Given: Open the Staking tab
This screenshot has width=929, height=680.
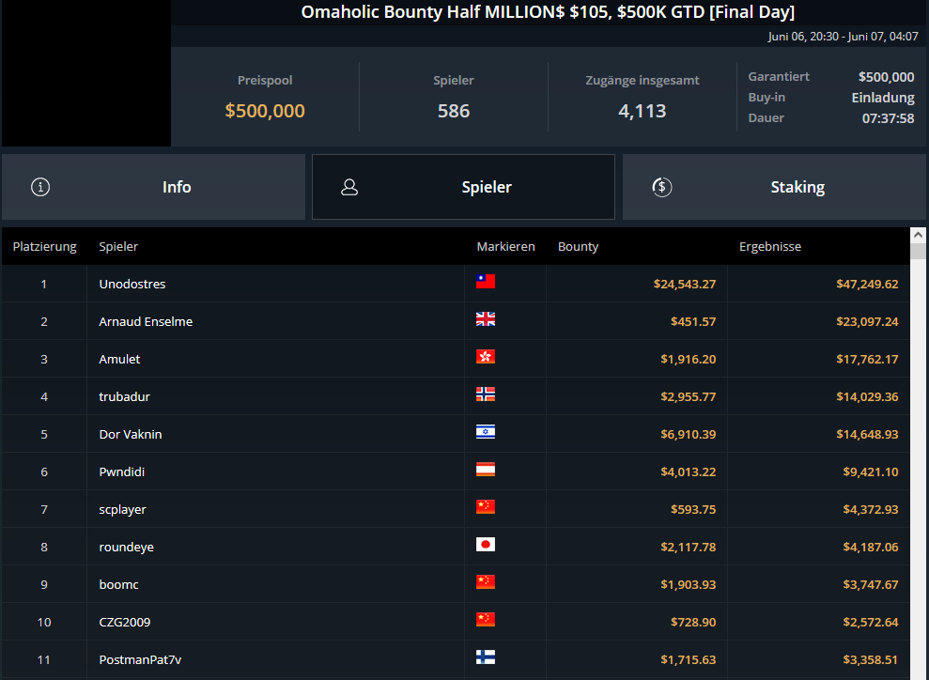Looking at the screenshot, I should (x=774, y=187).
